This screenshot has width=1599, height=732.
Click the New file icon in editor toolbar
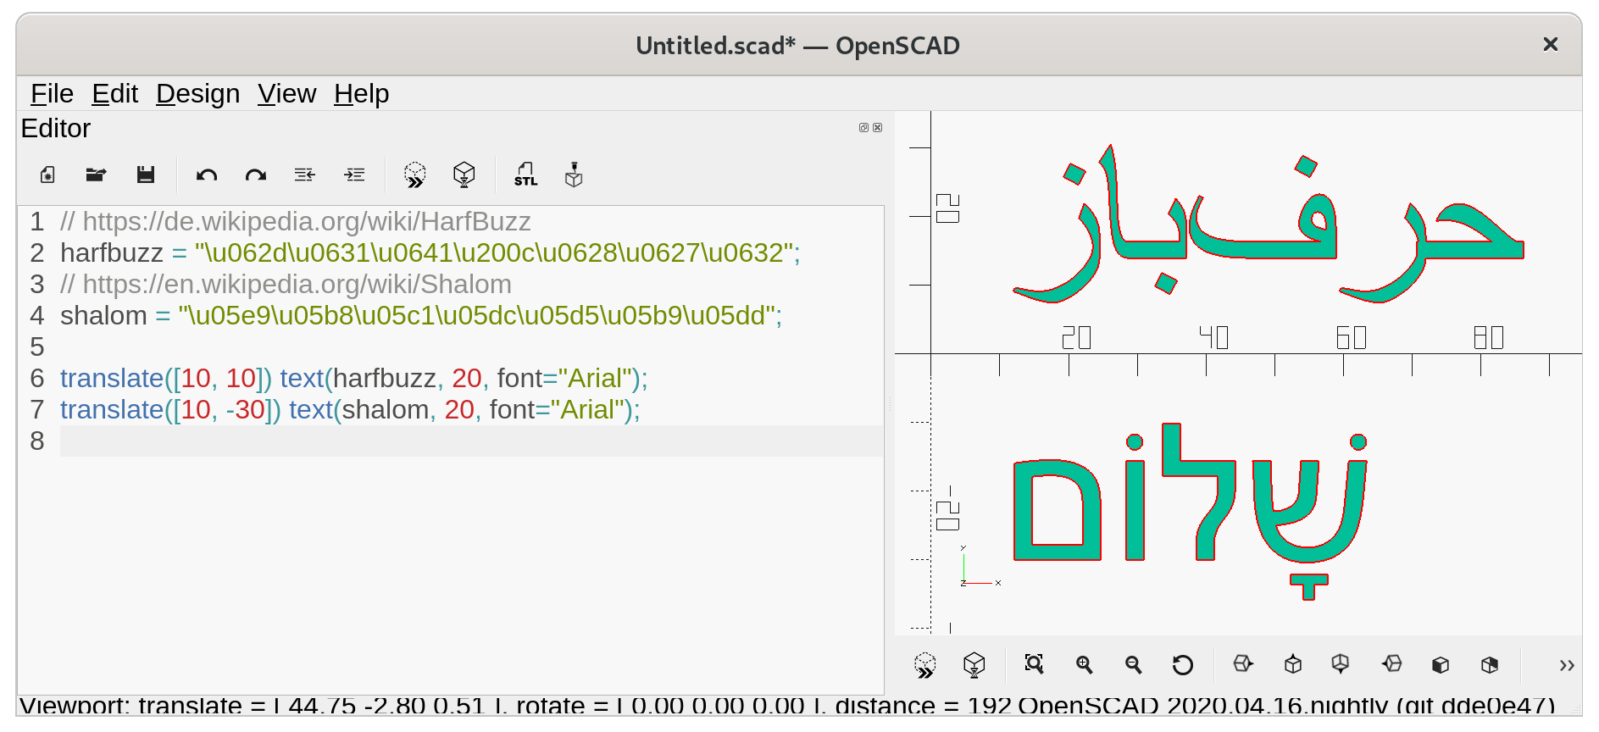coord(47,175)
